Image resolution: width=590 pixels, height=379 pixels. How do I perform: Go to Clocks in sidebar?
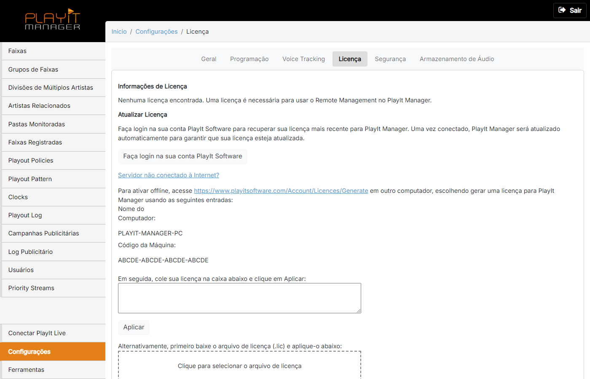(x=54, y=197)
